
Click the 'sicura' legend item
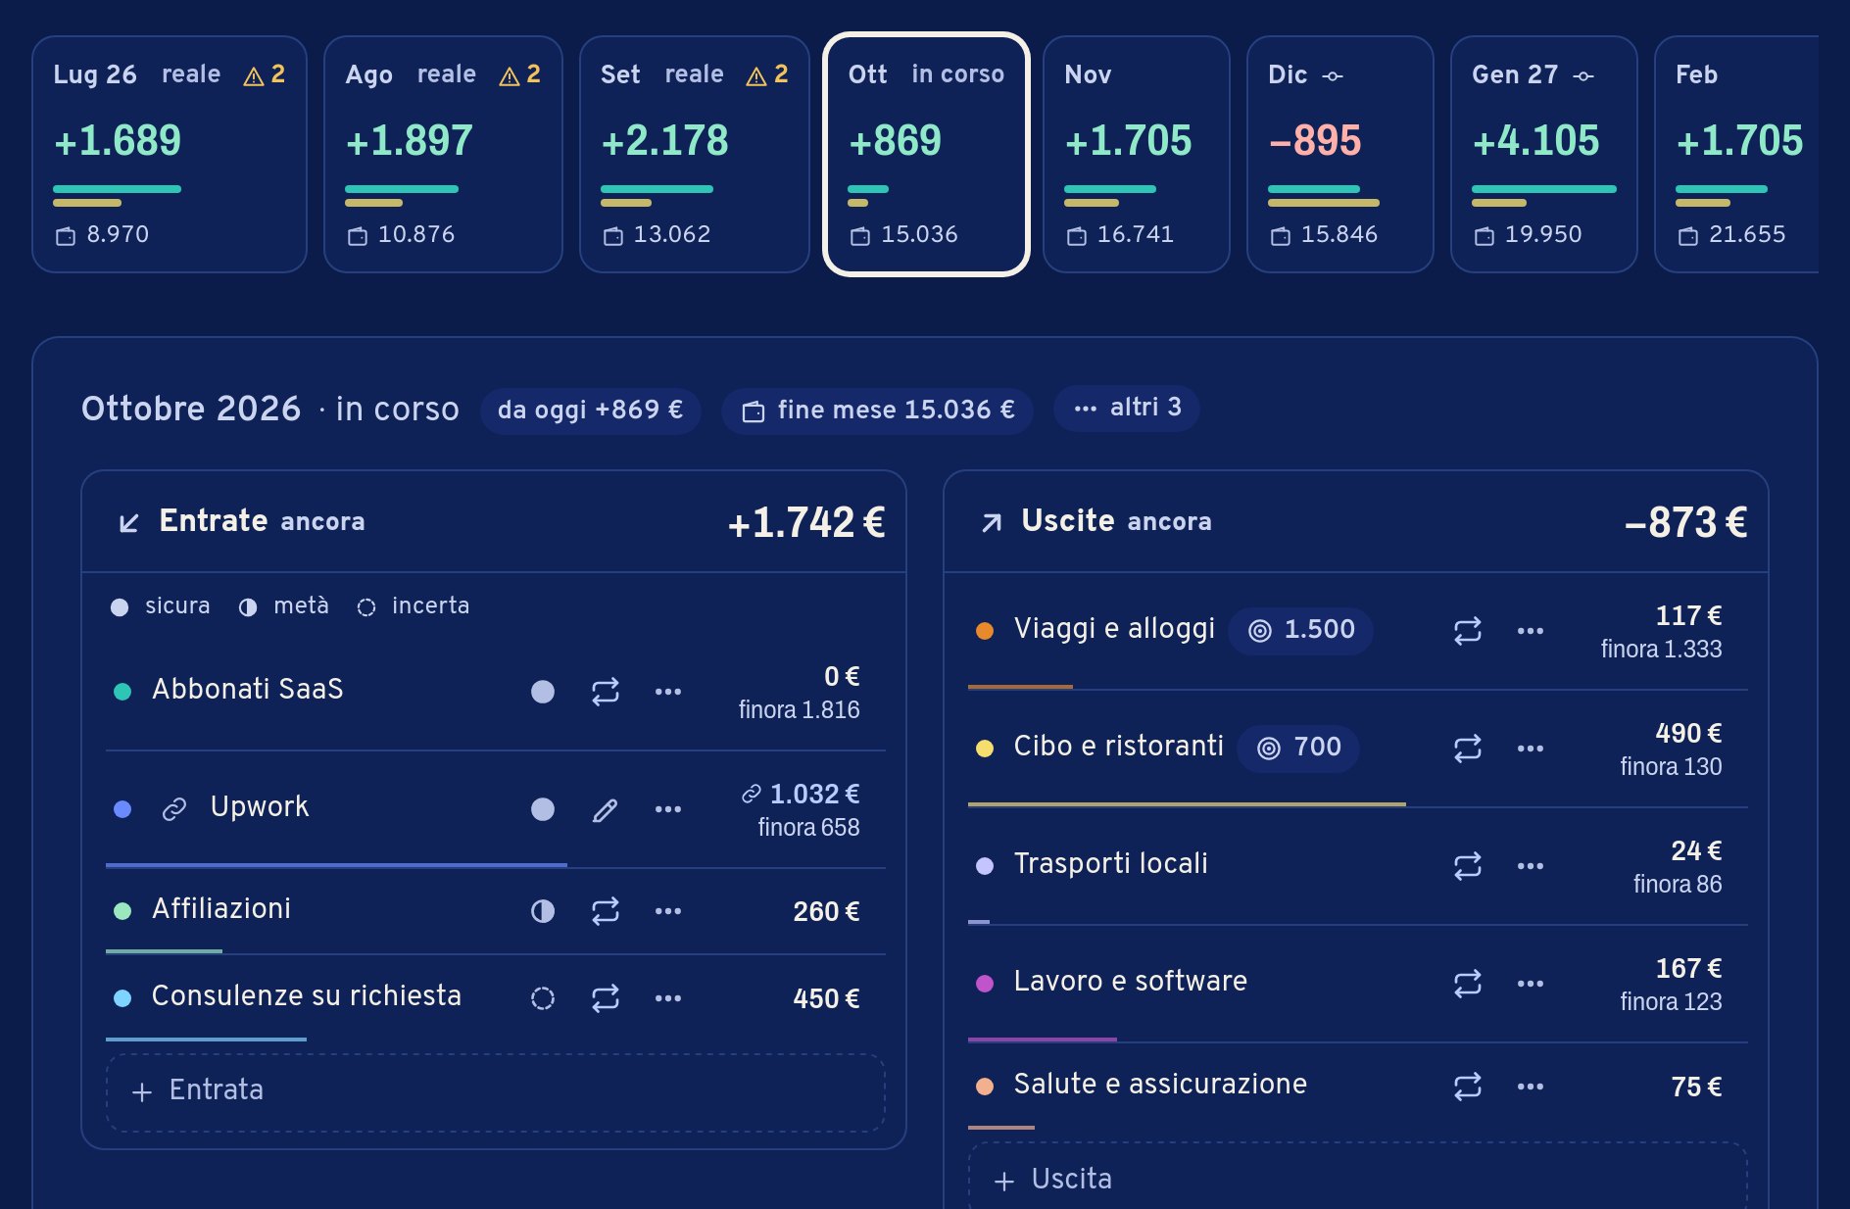coord(161,606)
